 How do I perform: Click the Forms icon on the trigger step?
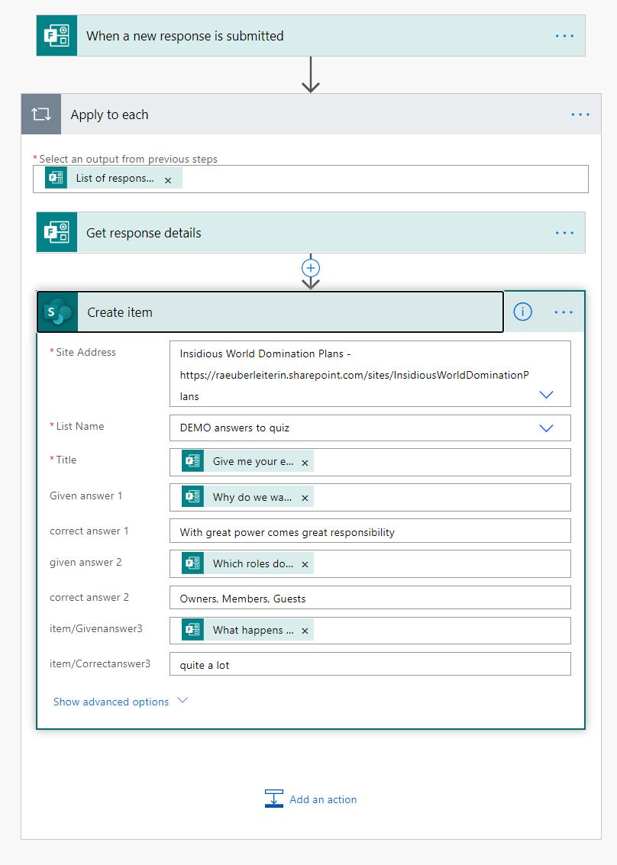(57, 36)
